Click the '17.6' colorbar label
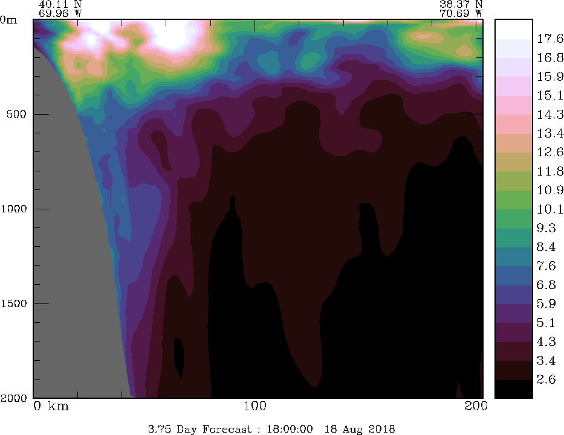Viewport: 564px width, 435px height. [550, 39]
